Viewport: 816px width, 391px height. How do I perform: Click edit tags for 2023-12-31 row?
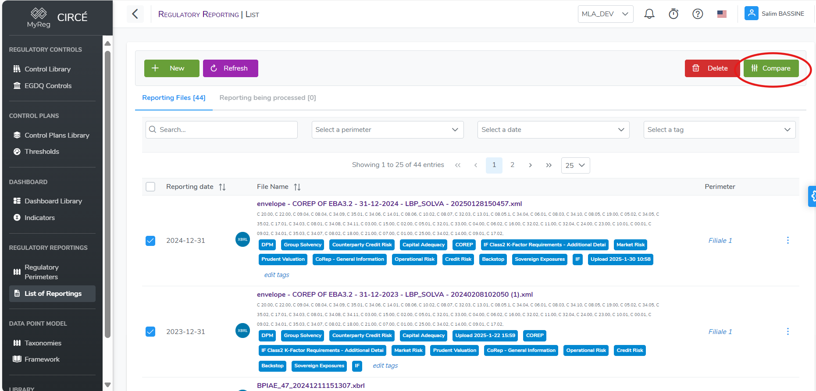385,366
